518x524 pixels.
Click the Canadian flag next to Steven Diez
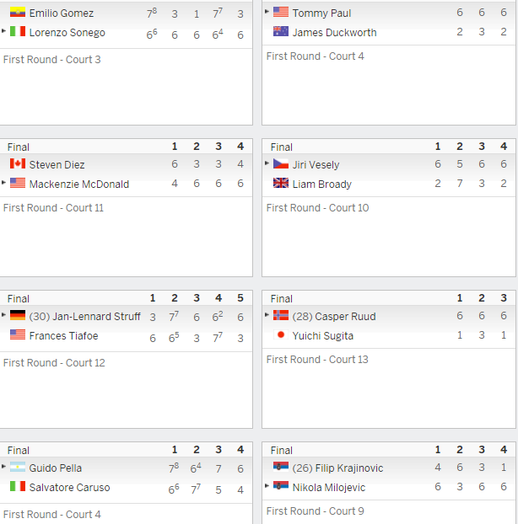click(18, 163)
